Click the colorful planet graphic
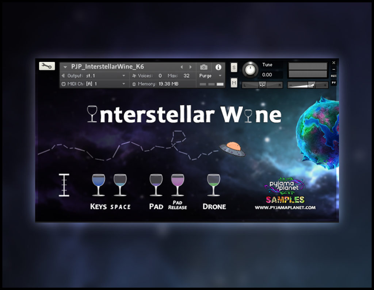The height and width of the screenshot is (290, 374). point(317,134)
